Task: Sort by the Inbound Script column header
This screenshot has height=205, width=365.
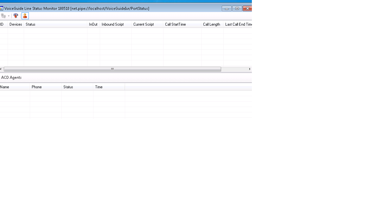Action: click(x=115, y=24)
